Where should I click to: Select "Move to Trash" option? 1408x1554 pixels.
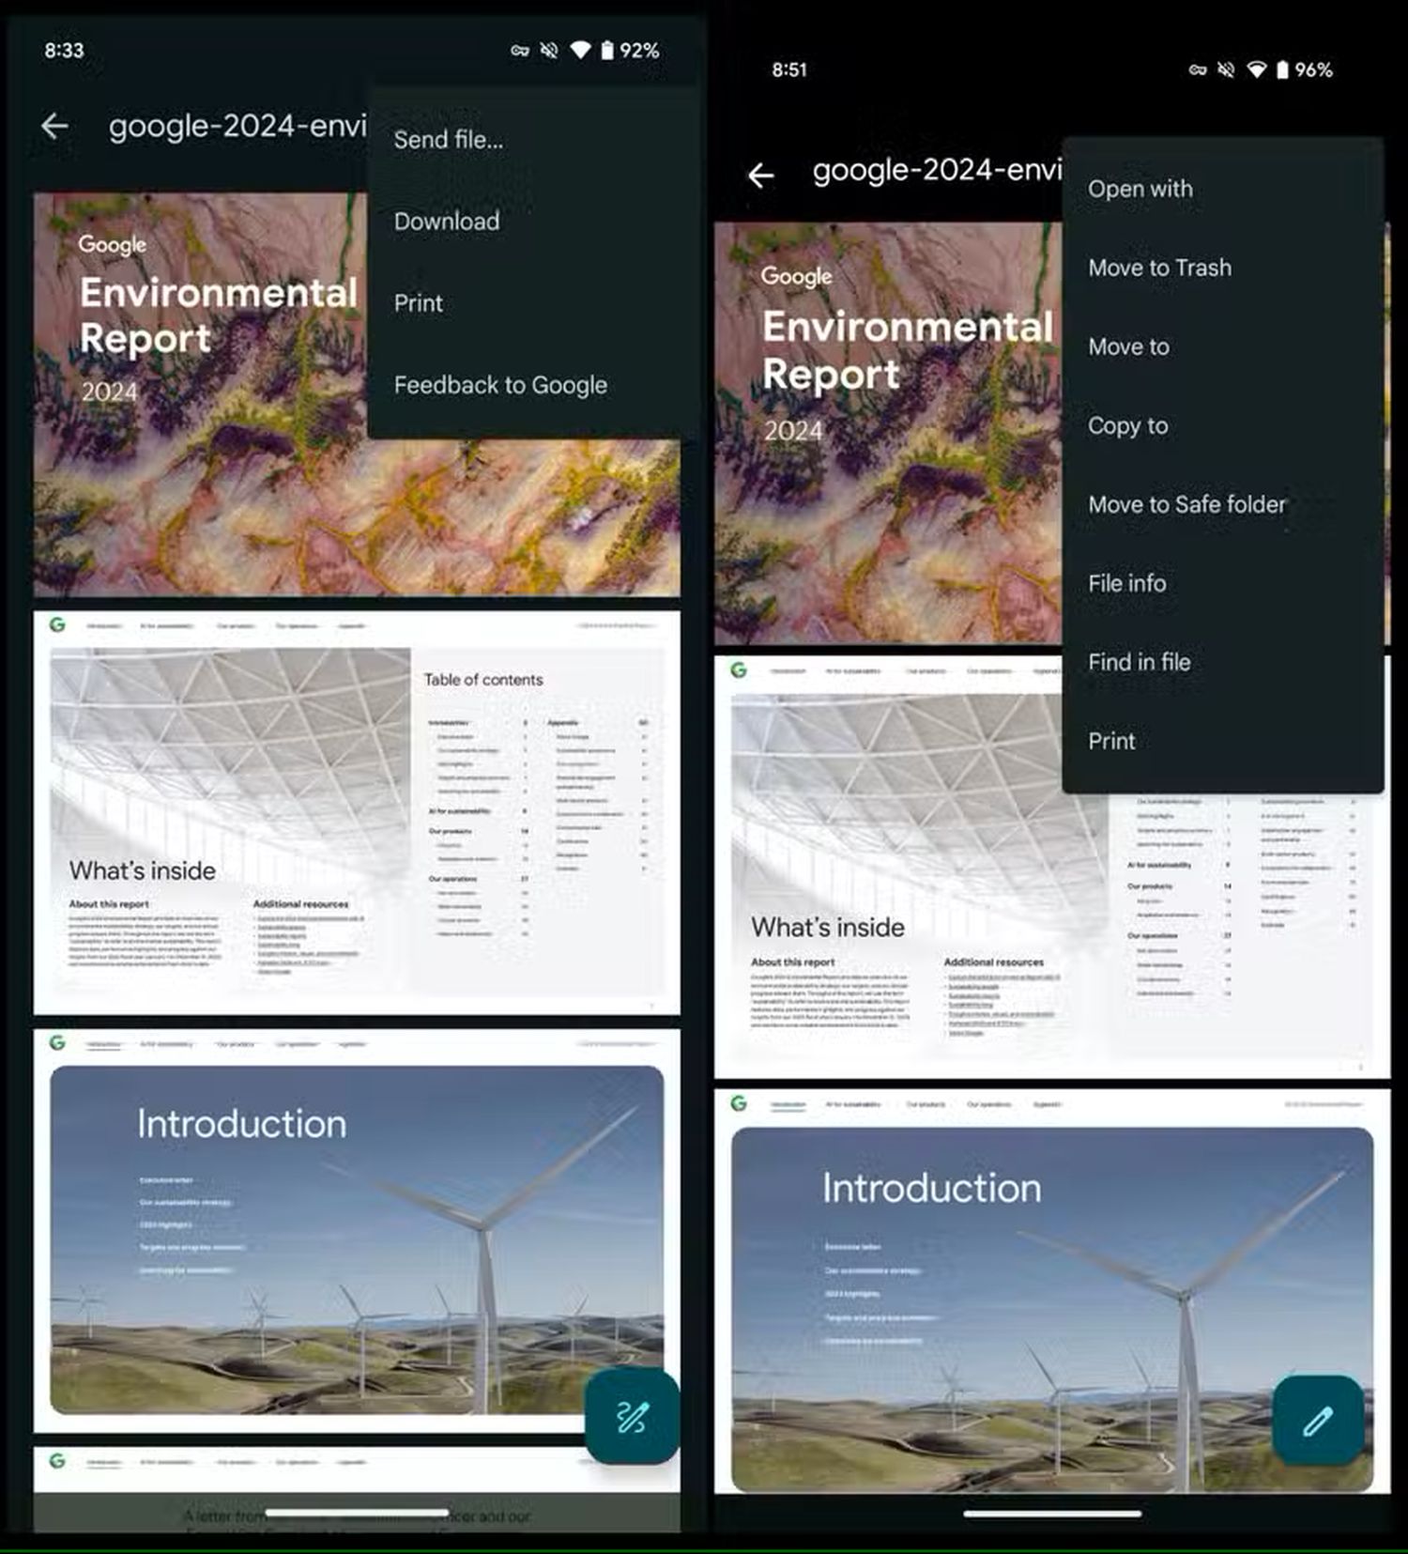point(1159,268)
